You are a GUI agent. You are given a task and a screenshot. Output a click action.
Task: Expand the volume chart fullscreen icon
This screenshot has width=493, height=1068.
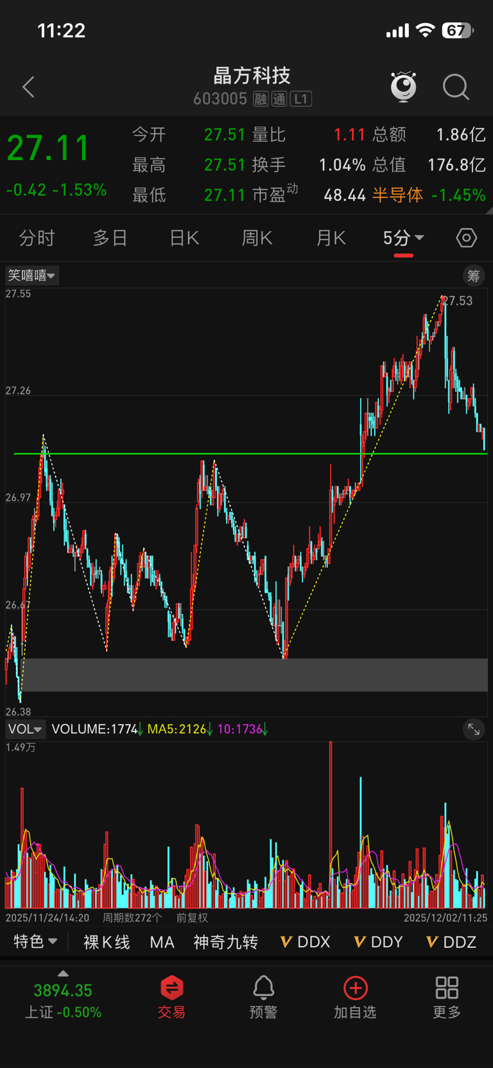click(474, 729)
